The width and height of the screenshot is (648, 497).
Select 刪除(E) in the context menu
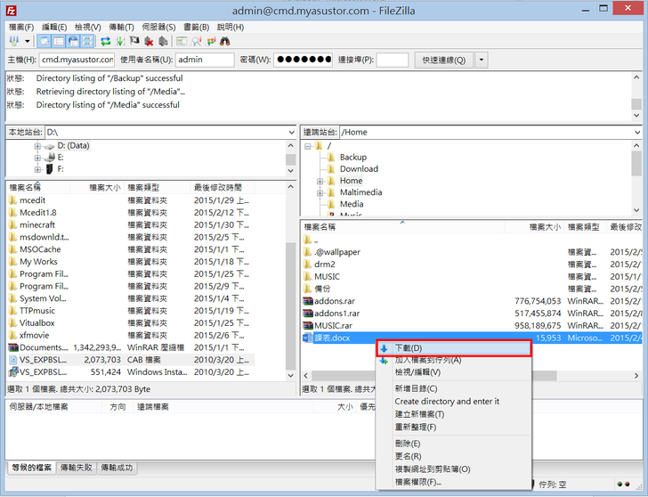pos(408,444)
